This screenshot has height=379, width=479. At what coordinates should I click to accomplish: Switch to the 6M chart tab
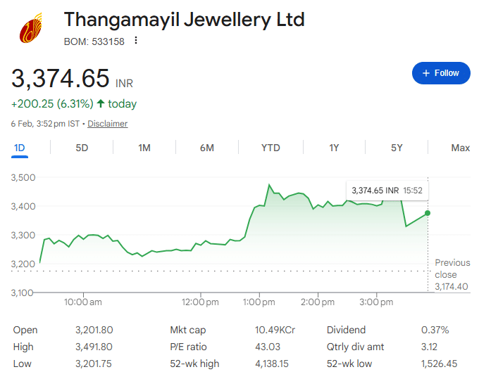click(x=207, y=148)
